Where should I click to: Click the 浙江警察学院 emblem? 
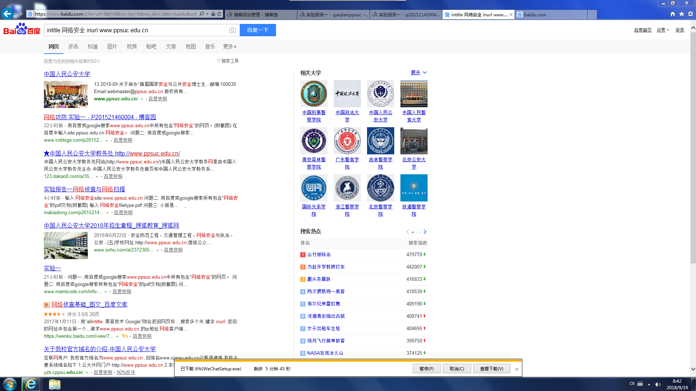tap(347, 188)
